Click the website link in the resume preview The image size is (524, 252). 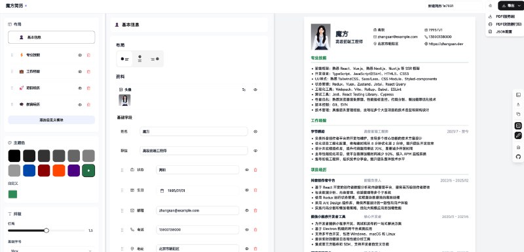point(445,44)
